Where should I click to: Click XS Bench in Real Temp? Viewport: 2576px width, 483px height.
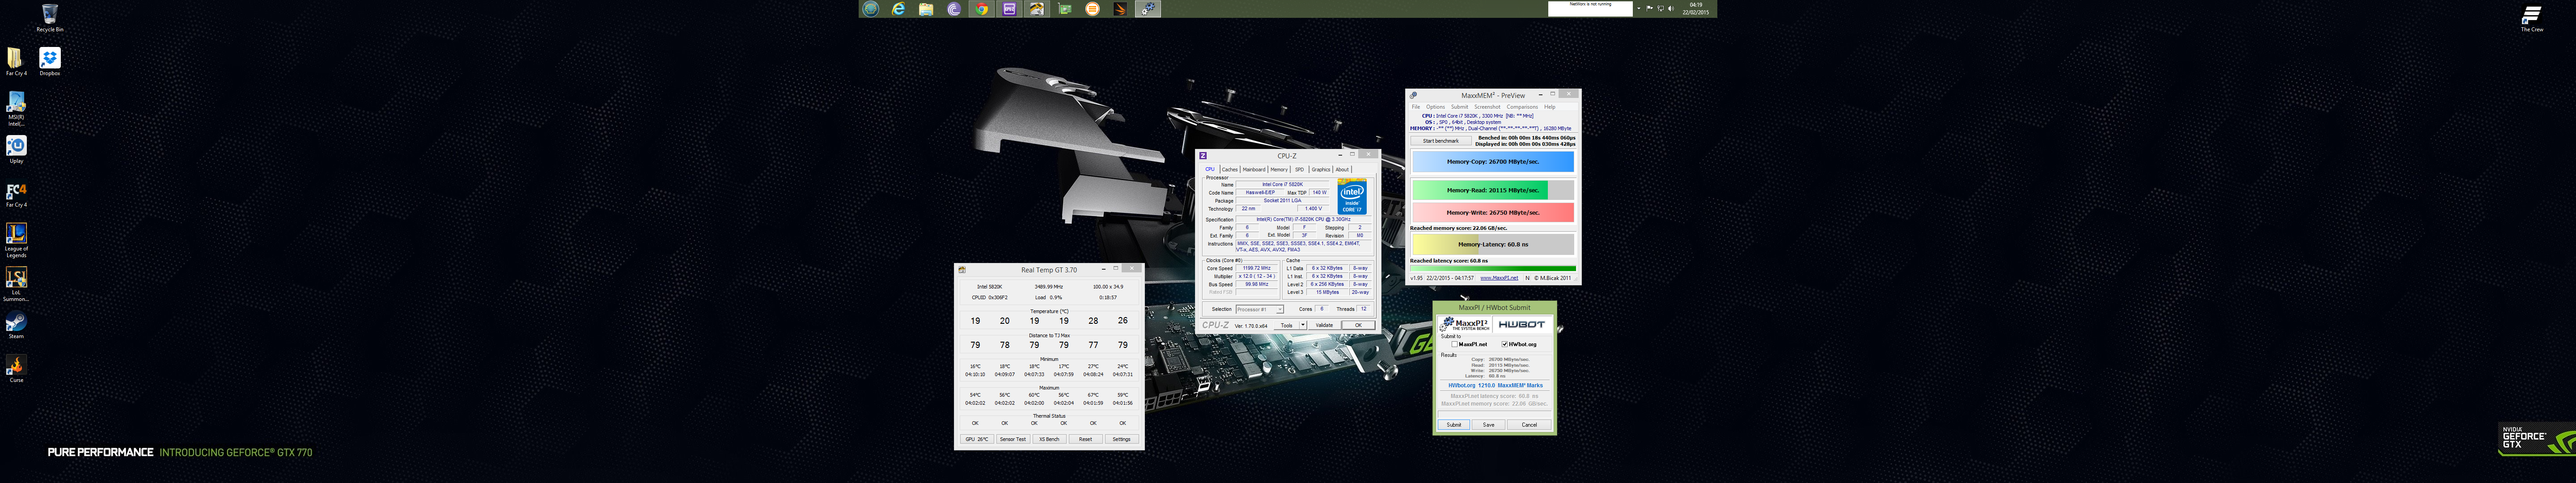click(1049, 439)
